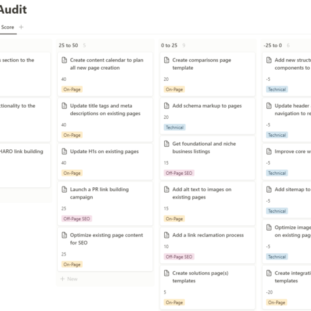
Task: Click page icon on Optimize images card
Action: click(x=269, y=228)
